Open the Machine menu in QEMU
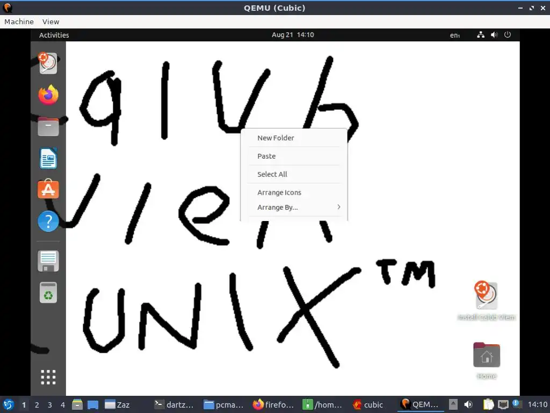The image size is (550, 413). click(19, 22)
